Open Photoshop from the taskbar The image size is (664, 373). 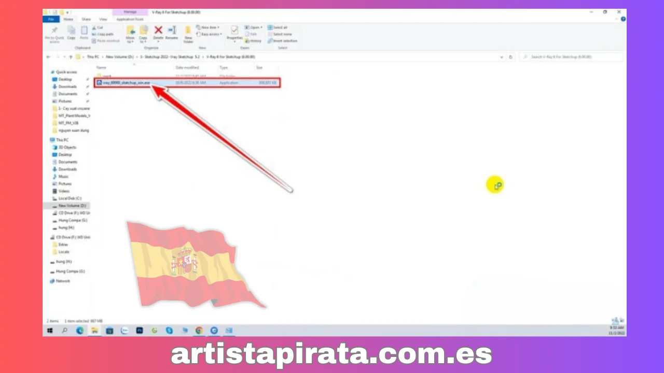tap(140, 331)
